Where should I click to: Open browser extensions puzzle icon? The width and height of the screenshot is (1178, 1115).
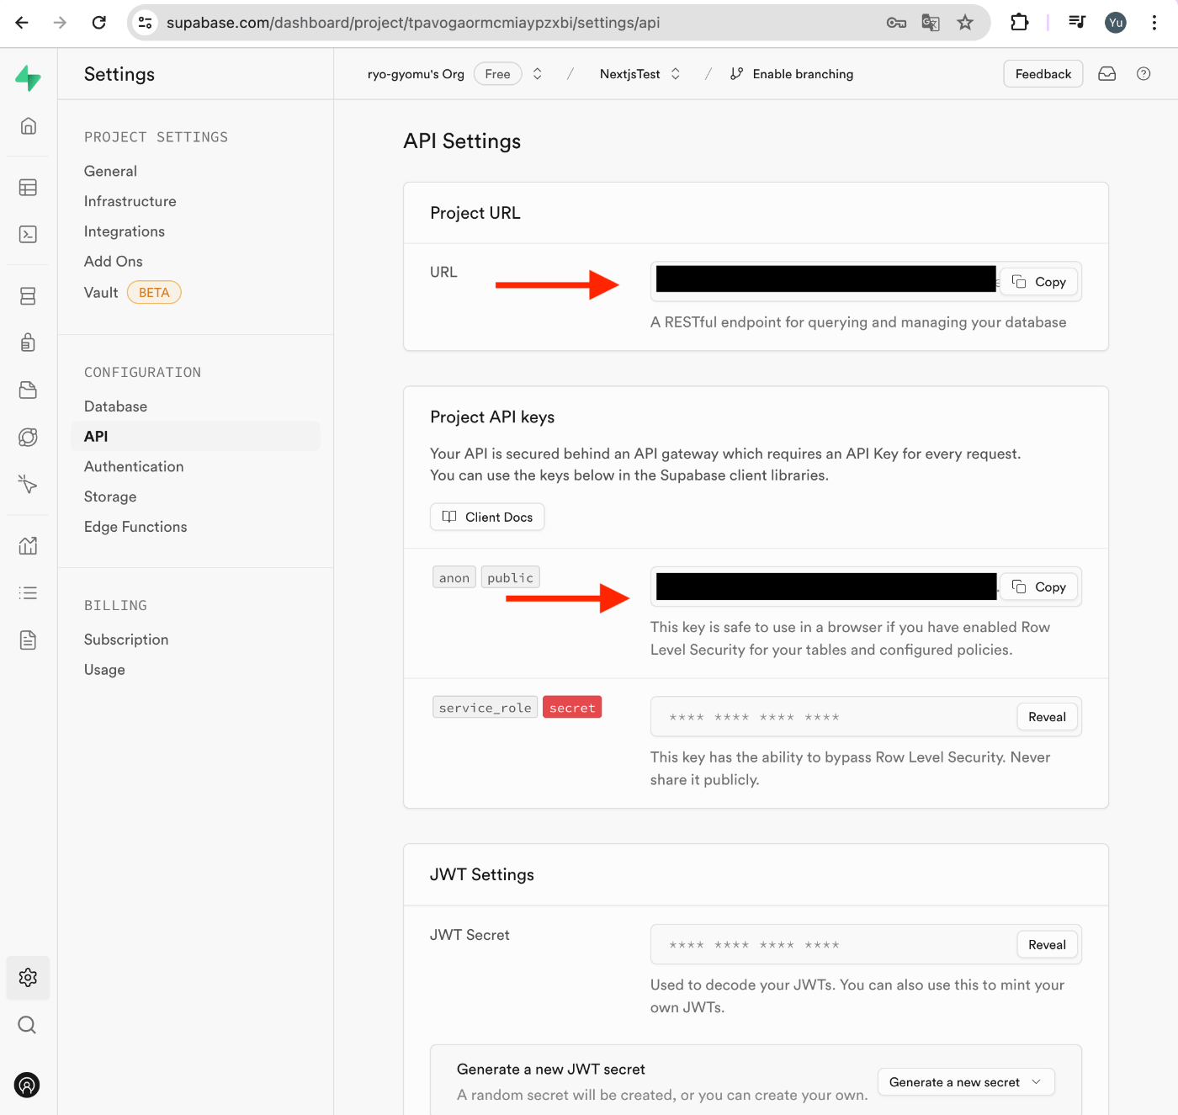(1019, 23)
